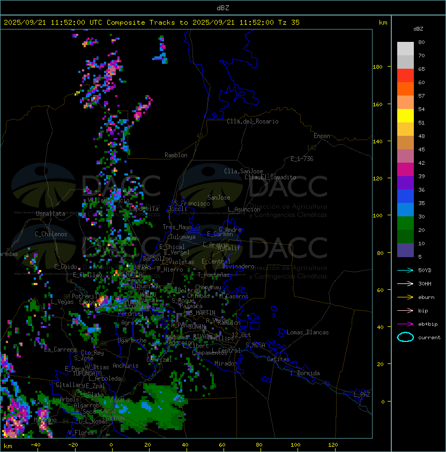Select the slate swatch between 10 and 5

pos(405,250)
